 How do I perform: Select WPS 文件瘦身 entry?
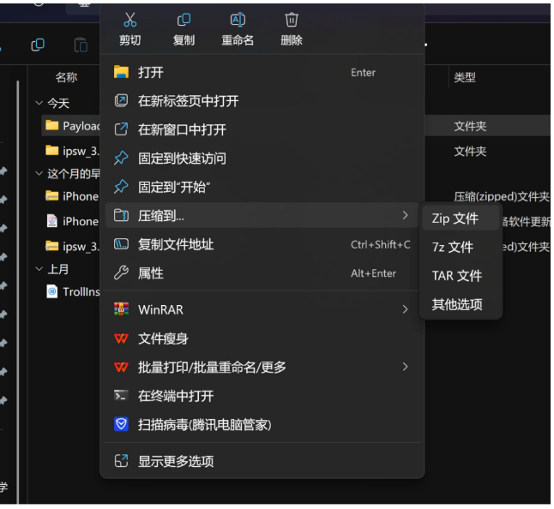[x=262, y=338]
